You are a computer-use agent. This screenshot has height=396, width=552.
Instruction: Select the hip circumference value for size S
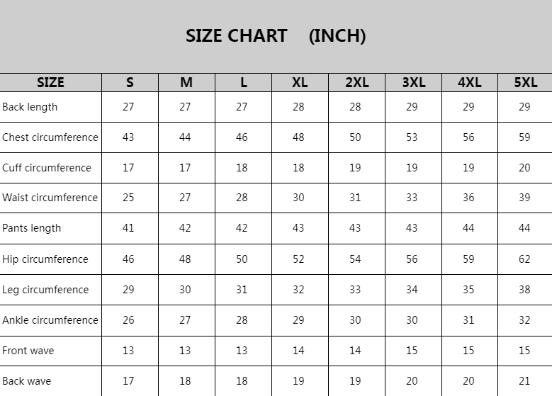tap(128, 259)
